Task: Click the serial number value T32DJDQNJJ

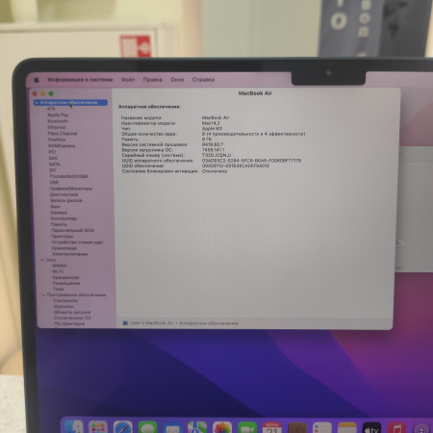Action: pos(216,155)
